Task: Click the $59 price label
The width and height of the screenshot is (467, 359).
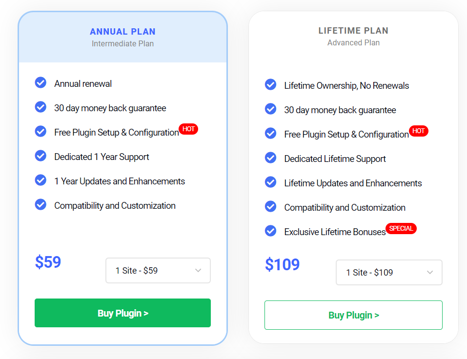Action: coord(48,262)
